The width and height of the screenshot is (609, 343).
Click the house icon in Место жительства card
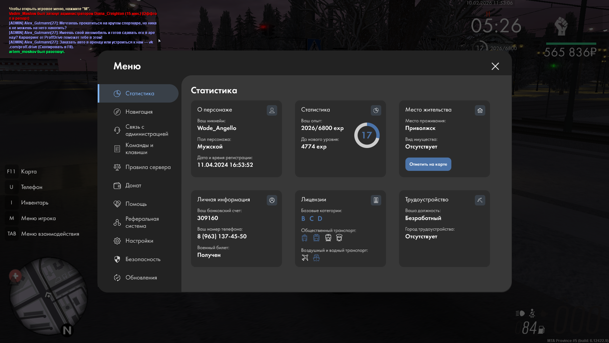(x=480, y=110)
